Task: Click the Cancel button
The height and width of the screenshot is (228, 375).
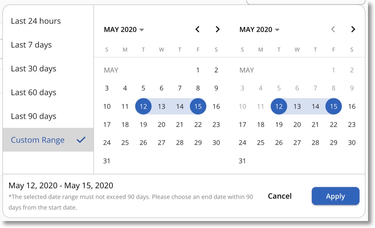Action: (279, 196)
